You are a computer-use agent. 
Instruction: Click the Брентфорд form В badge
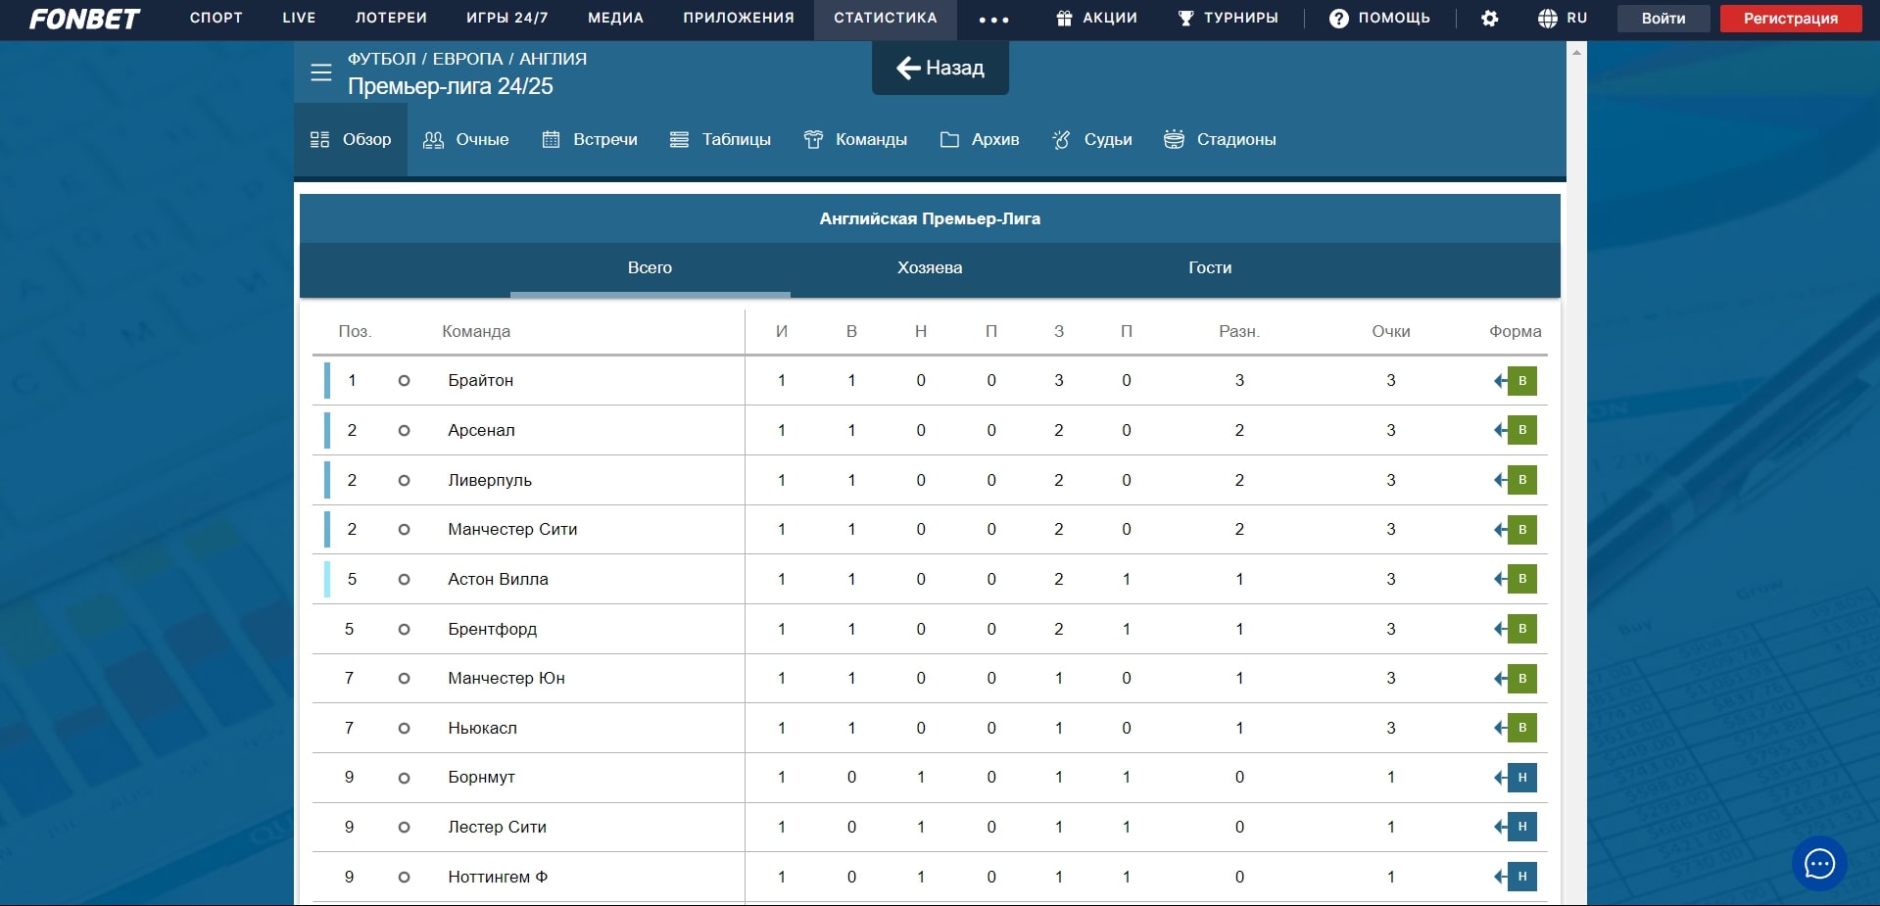pyautogui.click(x=1522, y=629)
